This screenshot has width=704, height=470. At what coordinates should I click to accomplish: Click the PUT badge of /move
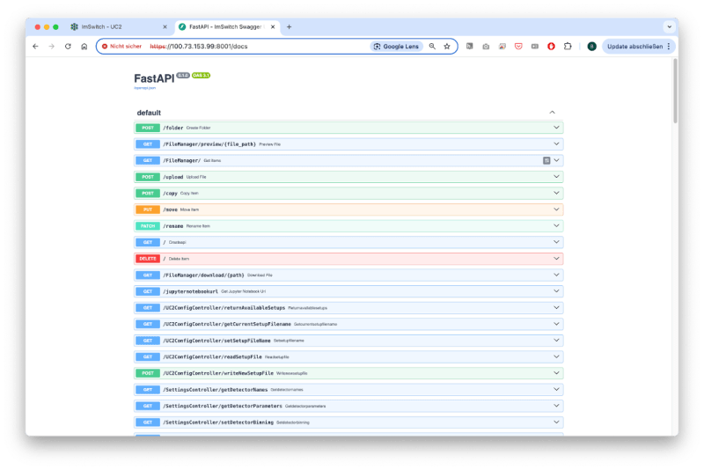click(x=148, y=209)
